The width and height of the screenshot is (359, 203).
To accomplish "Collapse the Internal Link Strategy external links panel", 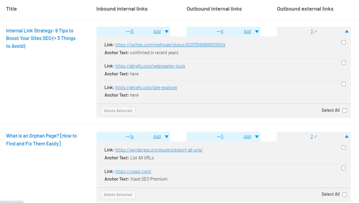I will click(347, 31).
